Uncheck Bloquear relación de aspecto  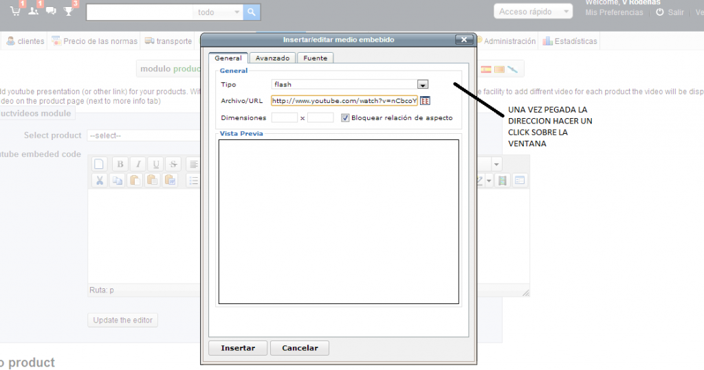[345, 117]
